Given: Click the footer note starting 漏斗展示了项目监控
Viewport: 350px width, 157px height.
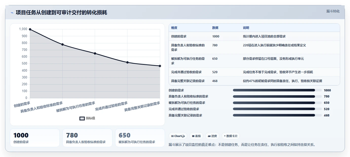Looking at the screenshot, I should 242,145.
